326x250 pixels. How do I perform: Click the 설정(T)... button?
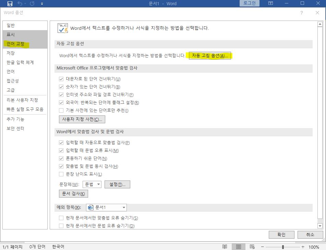pyautogui.click(x=117, y=184)
